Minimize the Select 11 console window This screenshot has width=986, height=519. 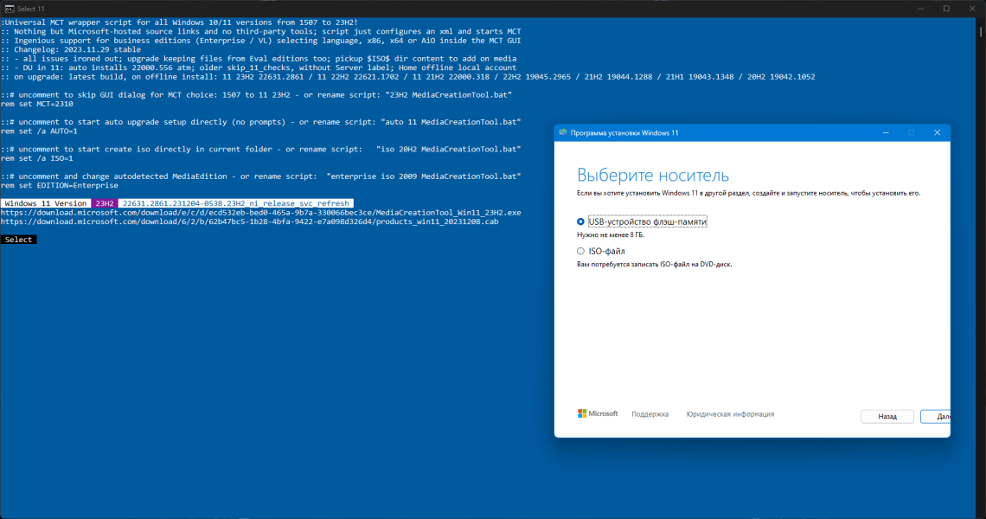pos(920,9)
